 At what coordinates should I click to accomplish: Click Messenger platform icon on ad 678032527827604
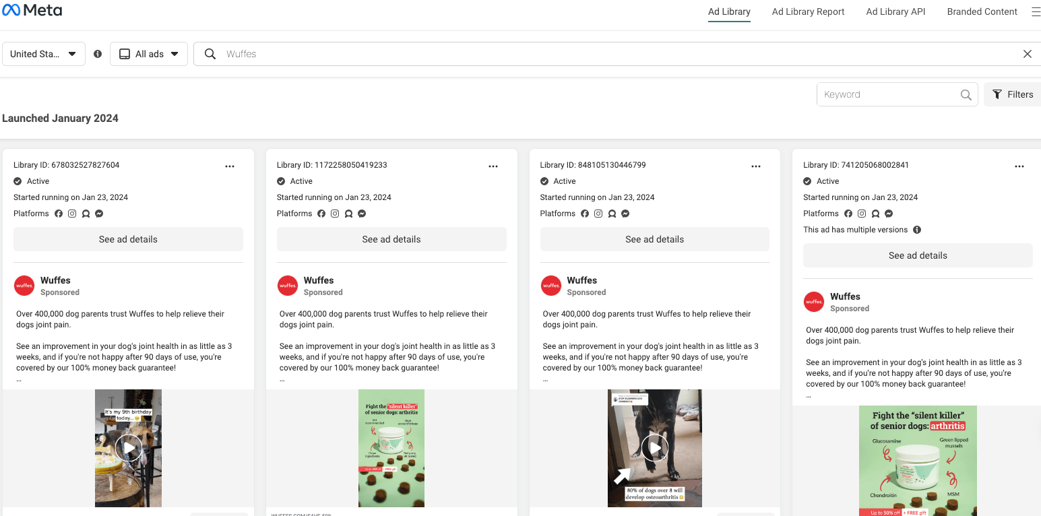[x=99, y=214]
